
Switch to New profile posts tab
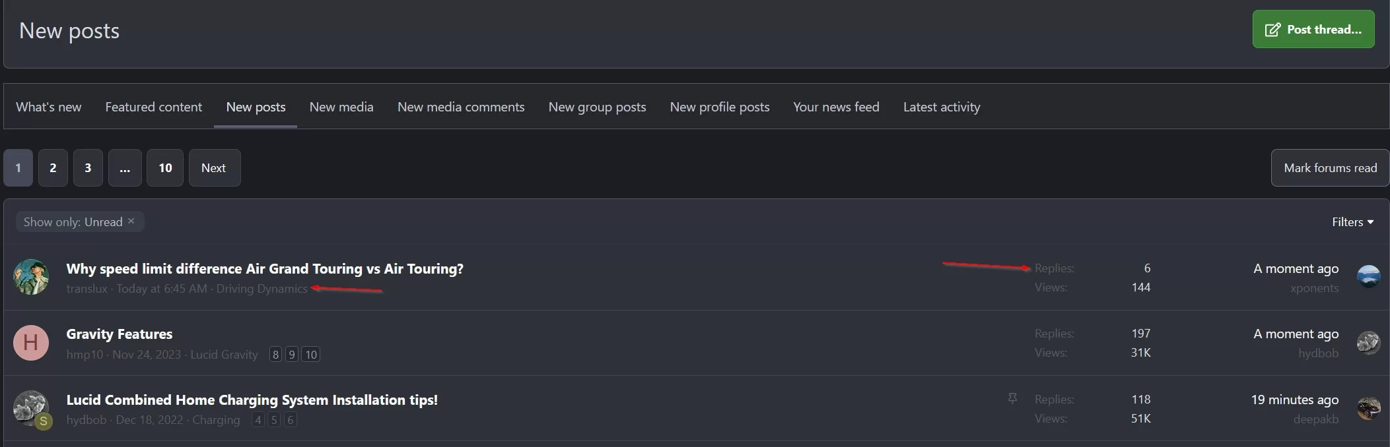(x=720, y=107)
